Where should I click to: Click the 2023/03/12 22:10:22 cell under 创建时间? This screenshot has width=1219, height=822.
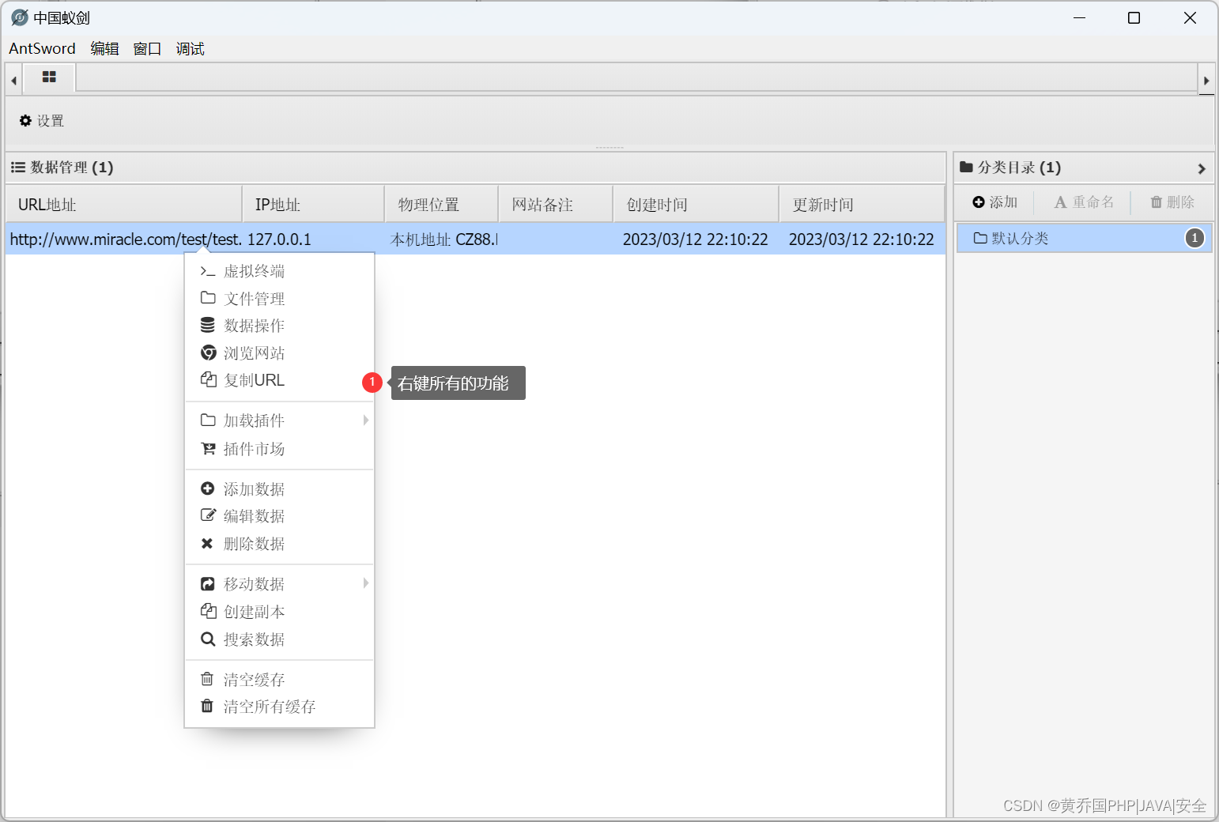[x=696, y=239]
